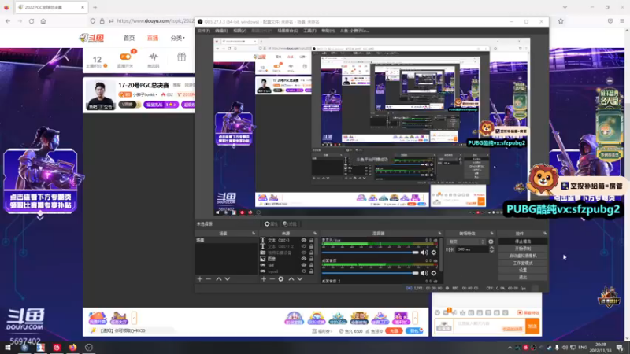630x354 pixels.
Task: Click the third button in the OBS Controls dock
Action: pyautogui.click(x=523, y=256)
